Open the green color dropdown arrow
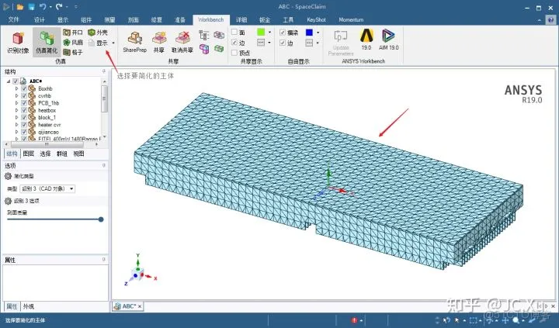The height and width of the screenshot is (328, 559). [269, 33]
